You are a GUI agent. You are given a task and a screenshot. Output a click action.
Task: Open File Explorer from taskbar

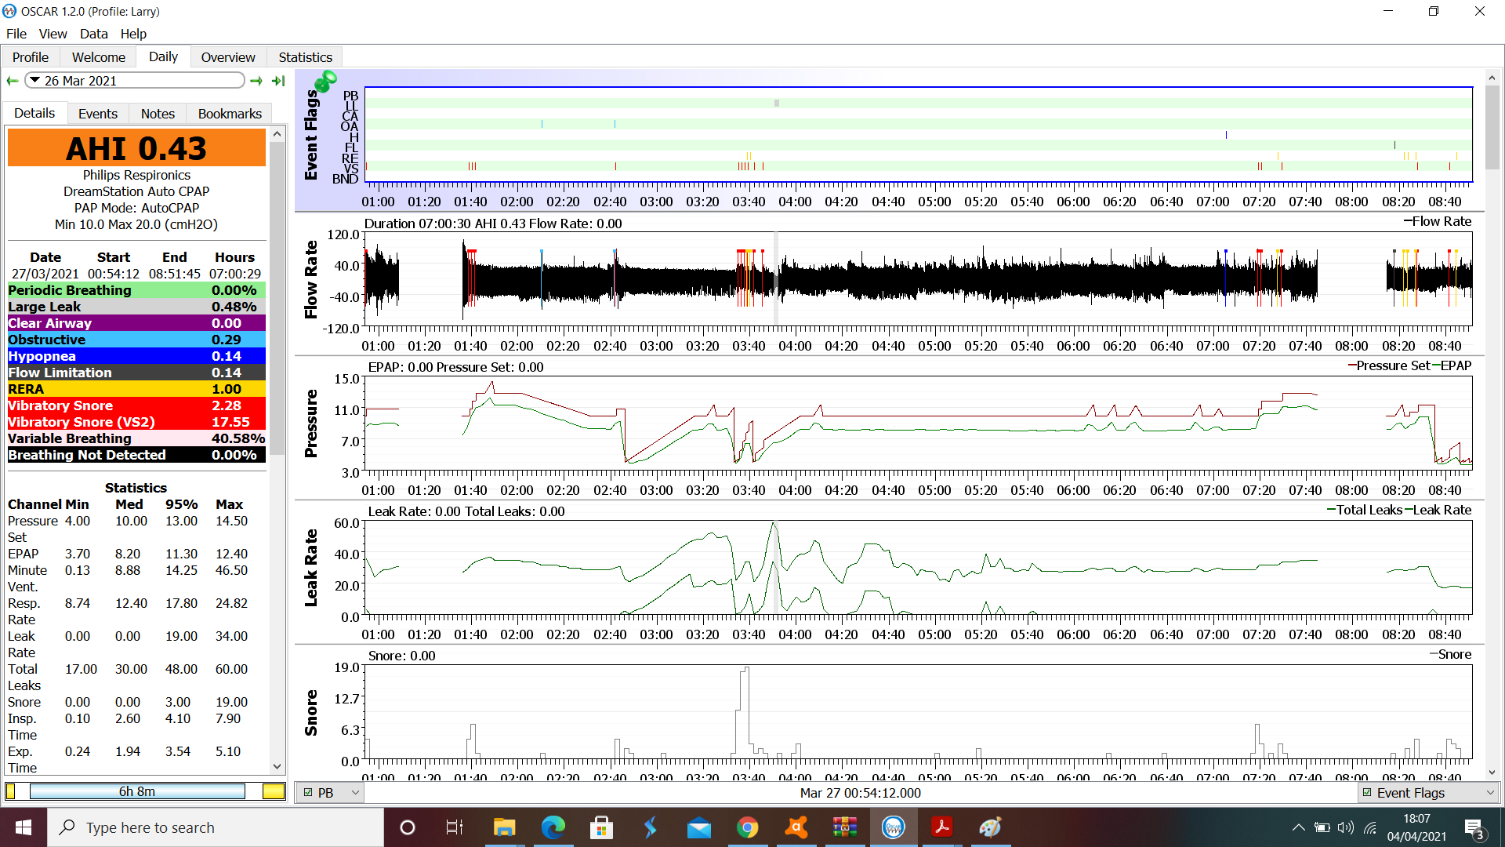[504, 827]
